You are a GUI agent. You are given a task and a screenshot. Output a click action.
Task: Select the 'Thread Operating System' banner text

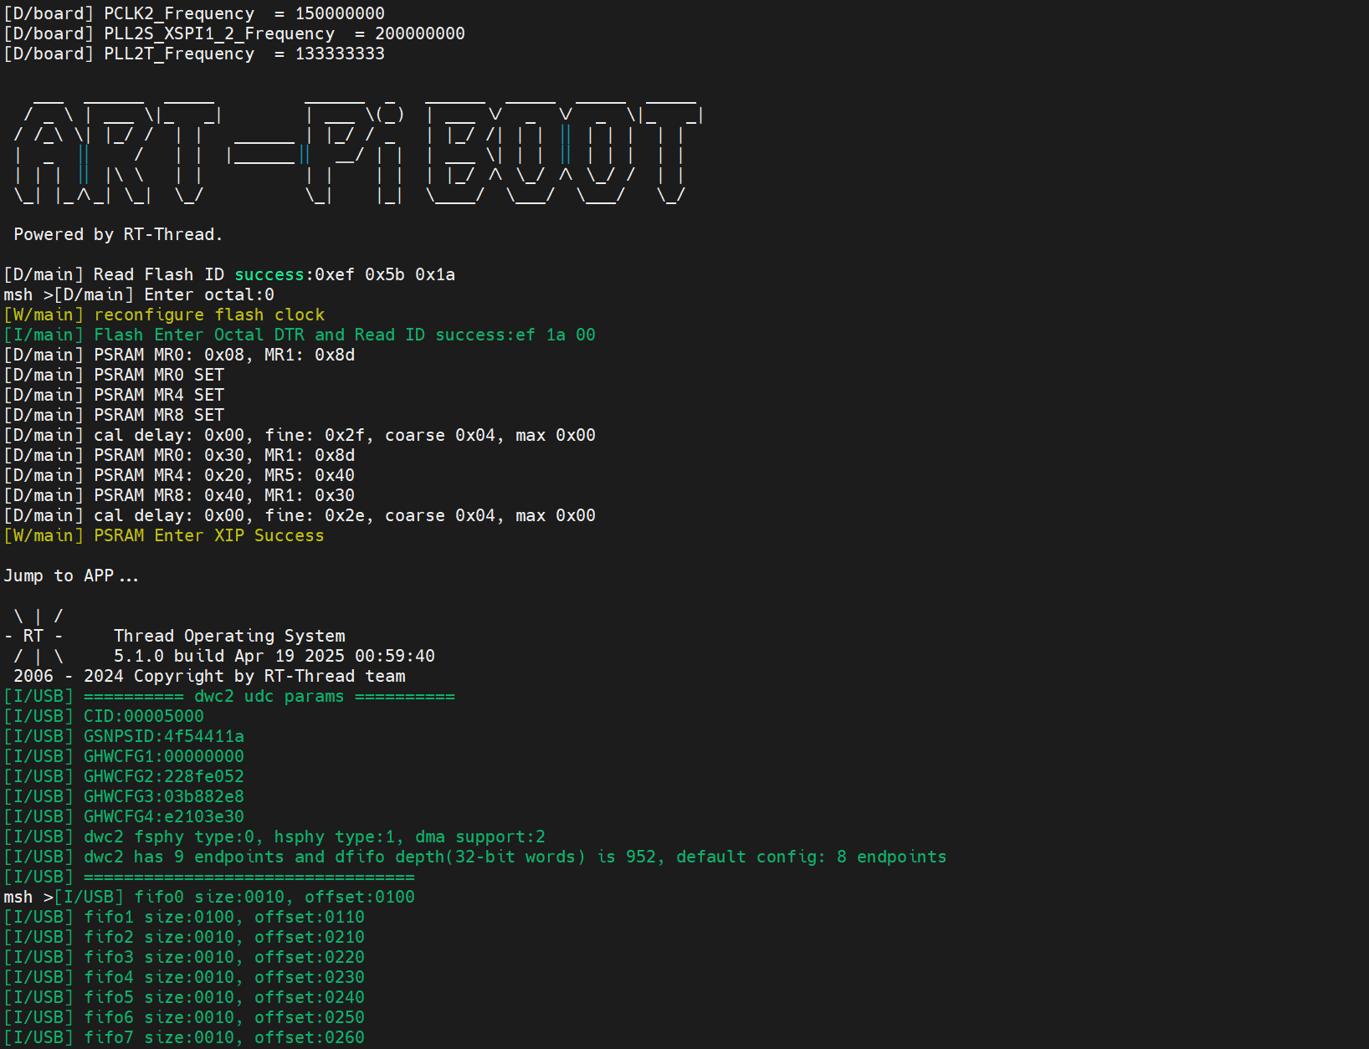pyautogui.click(x=229, y=636)
